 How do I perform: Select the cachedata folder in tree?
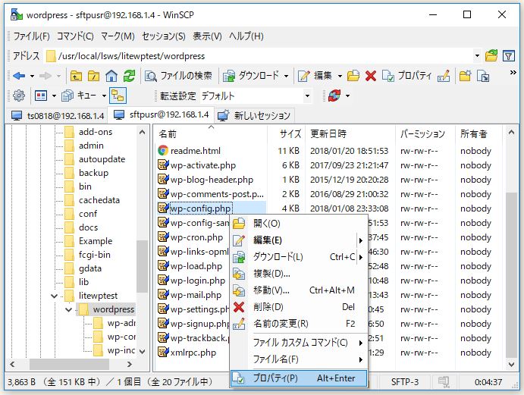coord(99,200)
